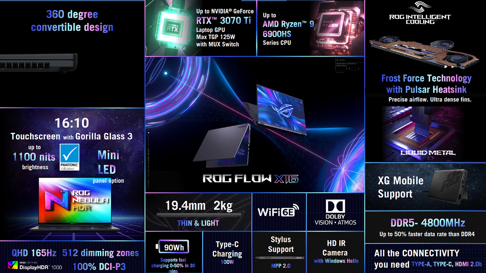Viewport: 486px width, 273px height.
Task: Click the 'panel option' text
Action: 108,181
